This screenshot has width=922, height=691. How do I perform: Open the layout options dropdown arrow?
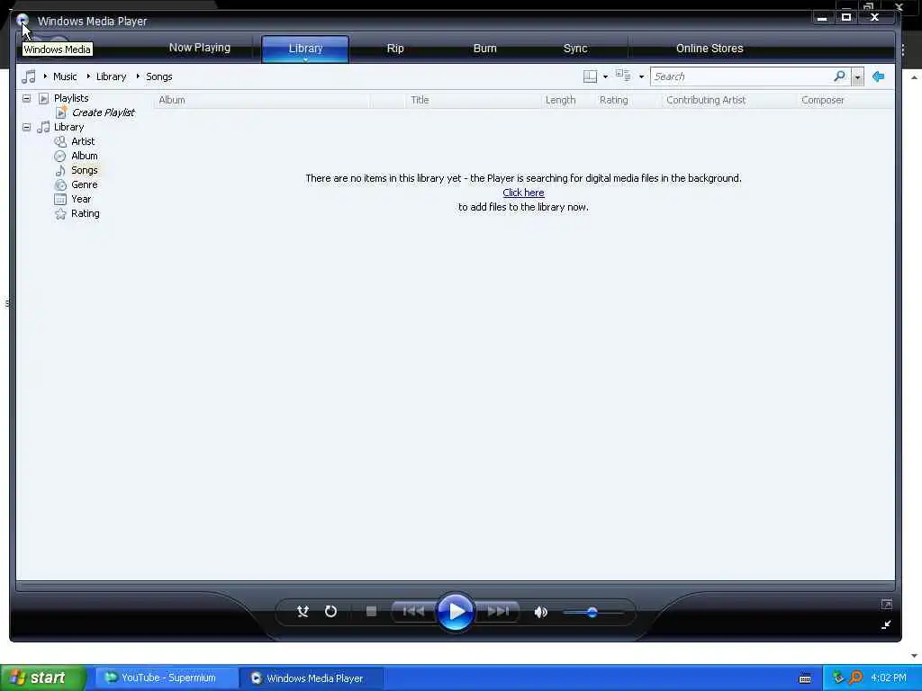605,77
